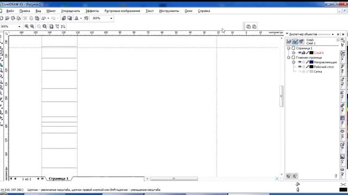The width and height of the screenshot is (348, 195).
Task: Click the Open file toolbar icon
Action: pyautogui.click(x=7, y=18)
